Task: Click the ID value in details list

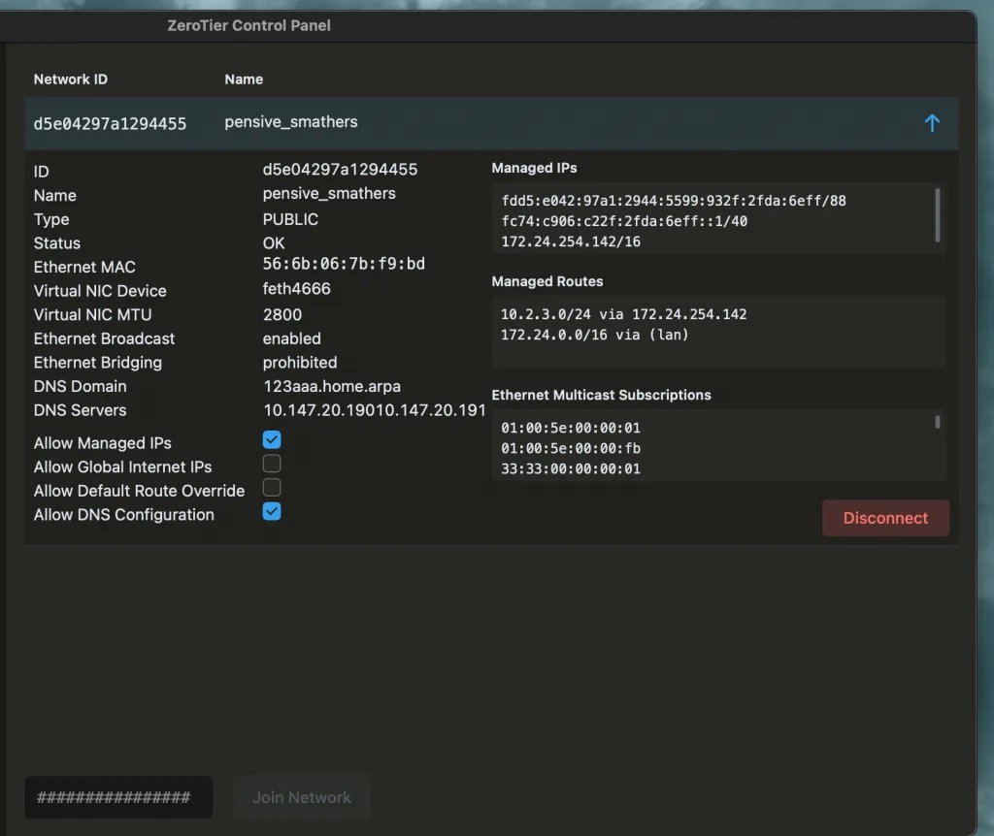Action: (x=340, y=169)
